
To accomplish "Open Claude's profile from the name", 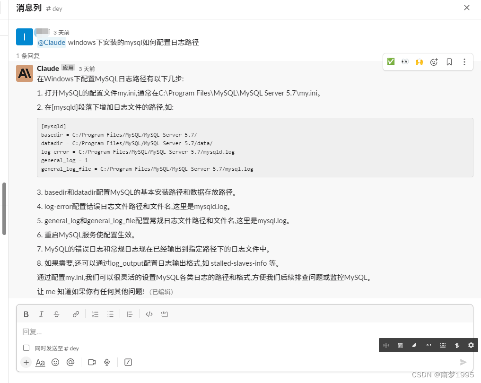I will [x=48, y=69].
